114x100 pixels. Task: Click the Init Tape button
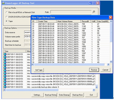(x=39, y=70)
